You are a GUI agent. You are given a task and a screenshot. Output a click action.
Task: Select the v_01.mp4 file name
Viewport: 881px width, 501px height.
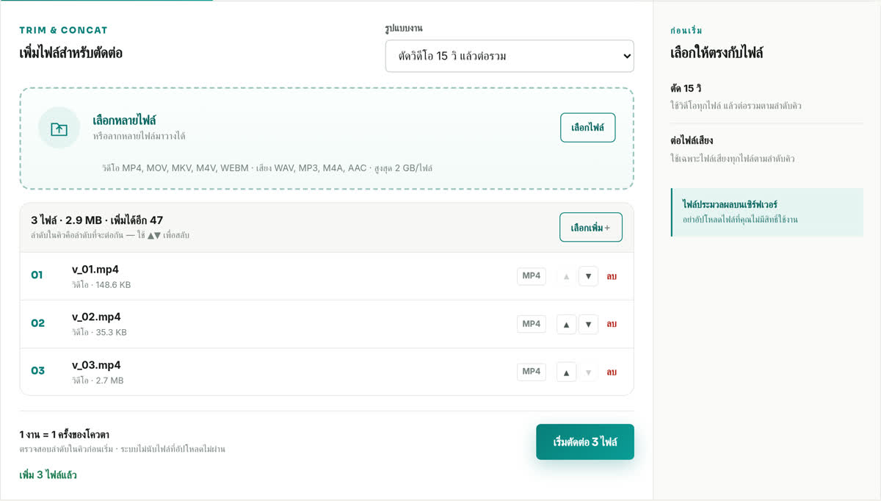tap(95, 270)
